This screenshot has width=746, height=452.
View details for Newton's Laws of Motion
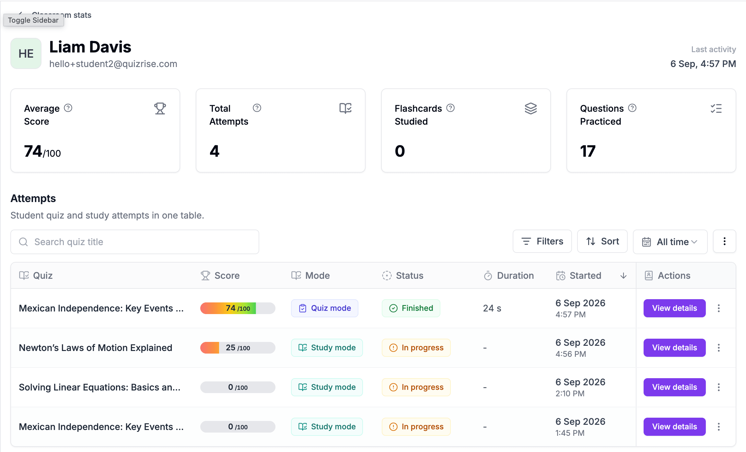pyautogui.click(x=674, y=348)
